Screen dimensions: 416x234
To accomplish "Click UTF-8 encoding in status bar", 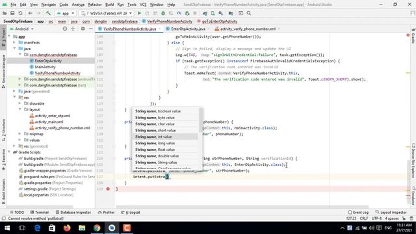I will click(377, 218).
